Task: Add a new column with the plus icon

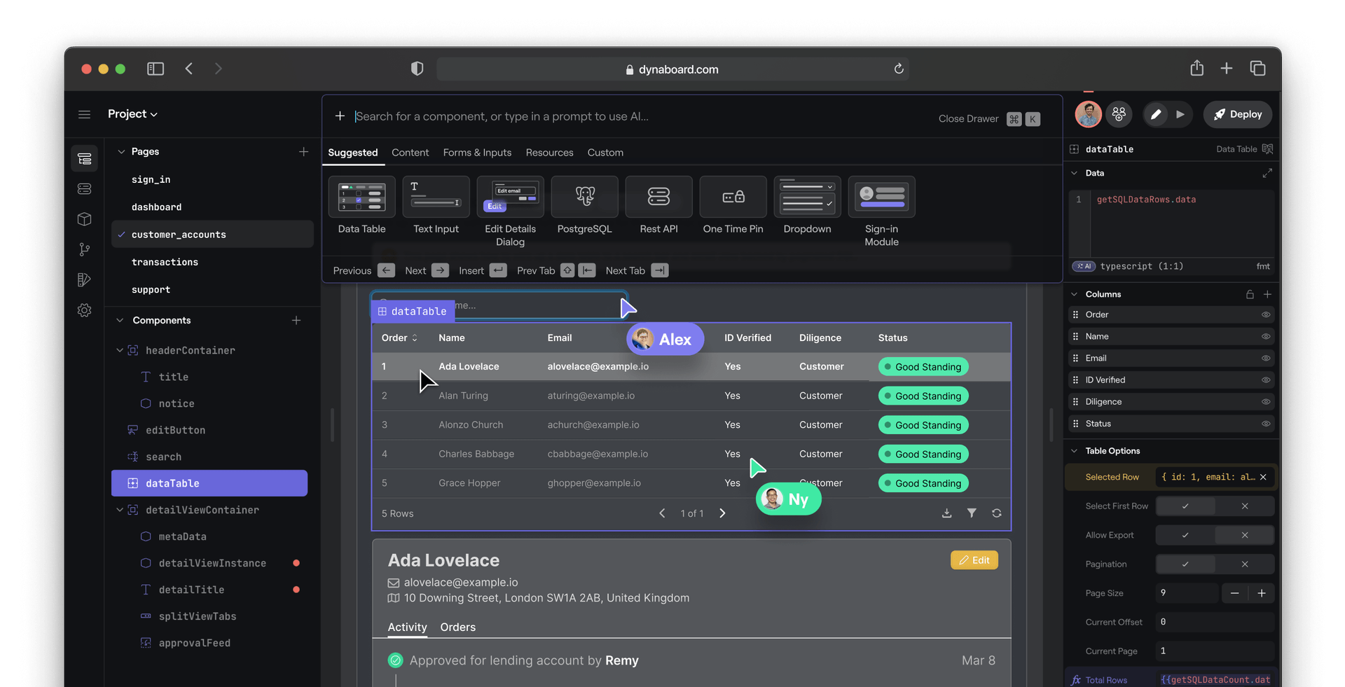Action: pyautogui.click(x=1268, y=294)
